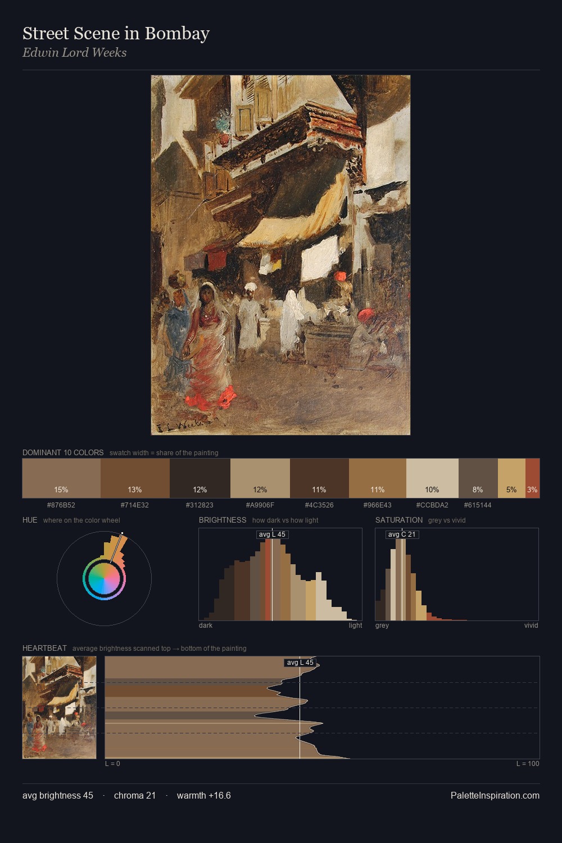The image size is (562, 843).
Task: Click the 'vivid' axis label
Action: (531, 625)
